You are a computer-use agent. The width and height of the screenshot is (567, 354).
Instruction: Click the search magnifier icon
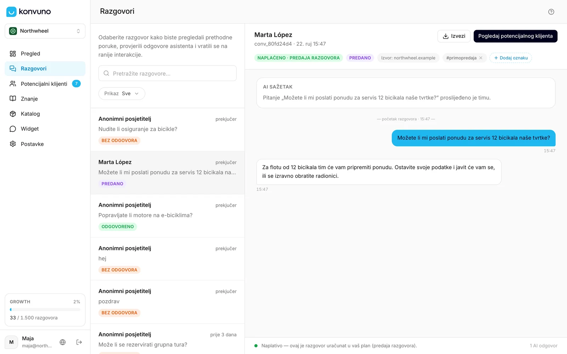[106, 73]
